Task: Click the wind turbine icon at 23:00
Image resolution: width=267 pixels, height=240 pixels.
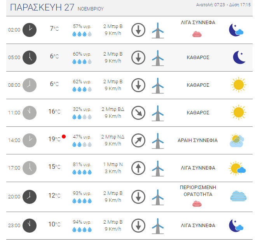Action: (x=157, y=225)
